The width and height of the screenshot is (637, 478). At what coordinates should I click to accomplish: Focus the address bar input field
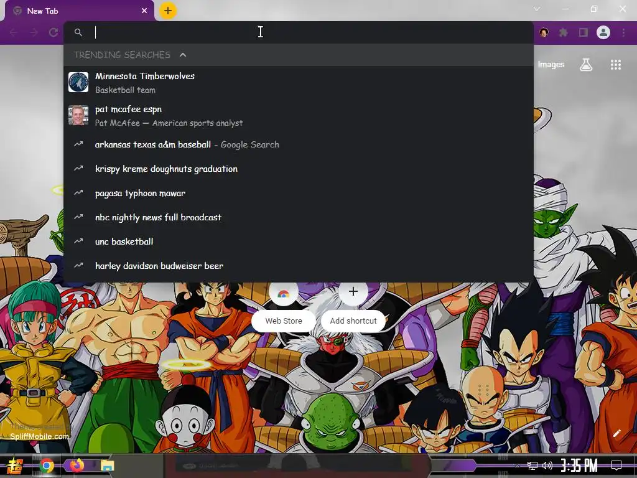(298, 32)
